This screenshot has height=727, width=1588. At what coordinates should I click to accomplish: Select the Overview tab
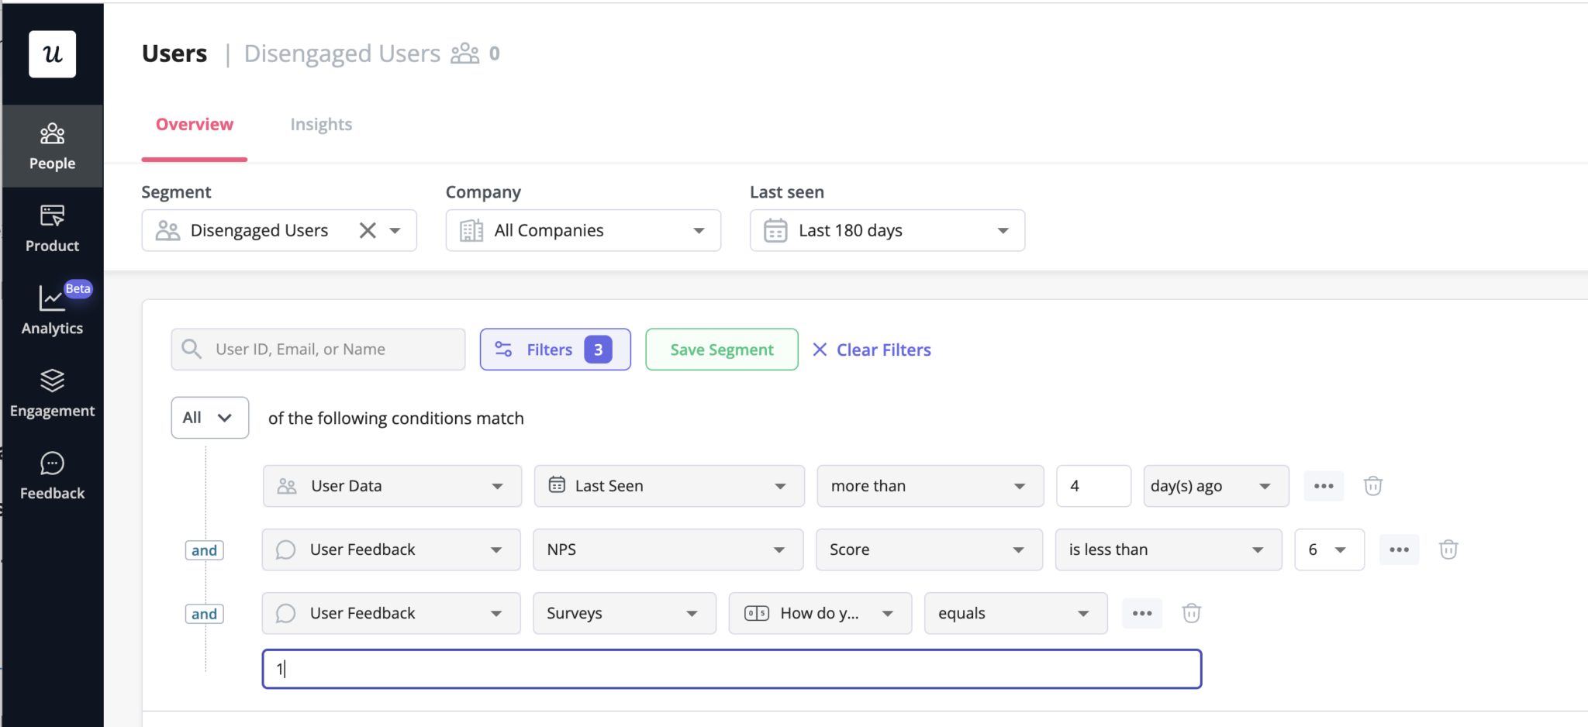(x=195, y=124)
